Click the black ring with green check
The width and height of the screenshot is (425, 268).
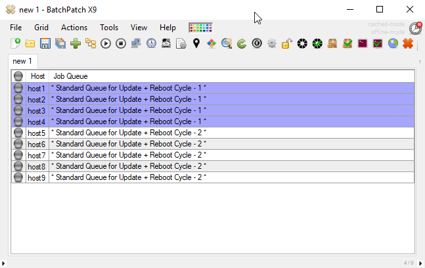point(317,43)
